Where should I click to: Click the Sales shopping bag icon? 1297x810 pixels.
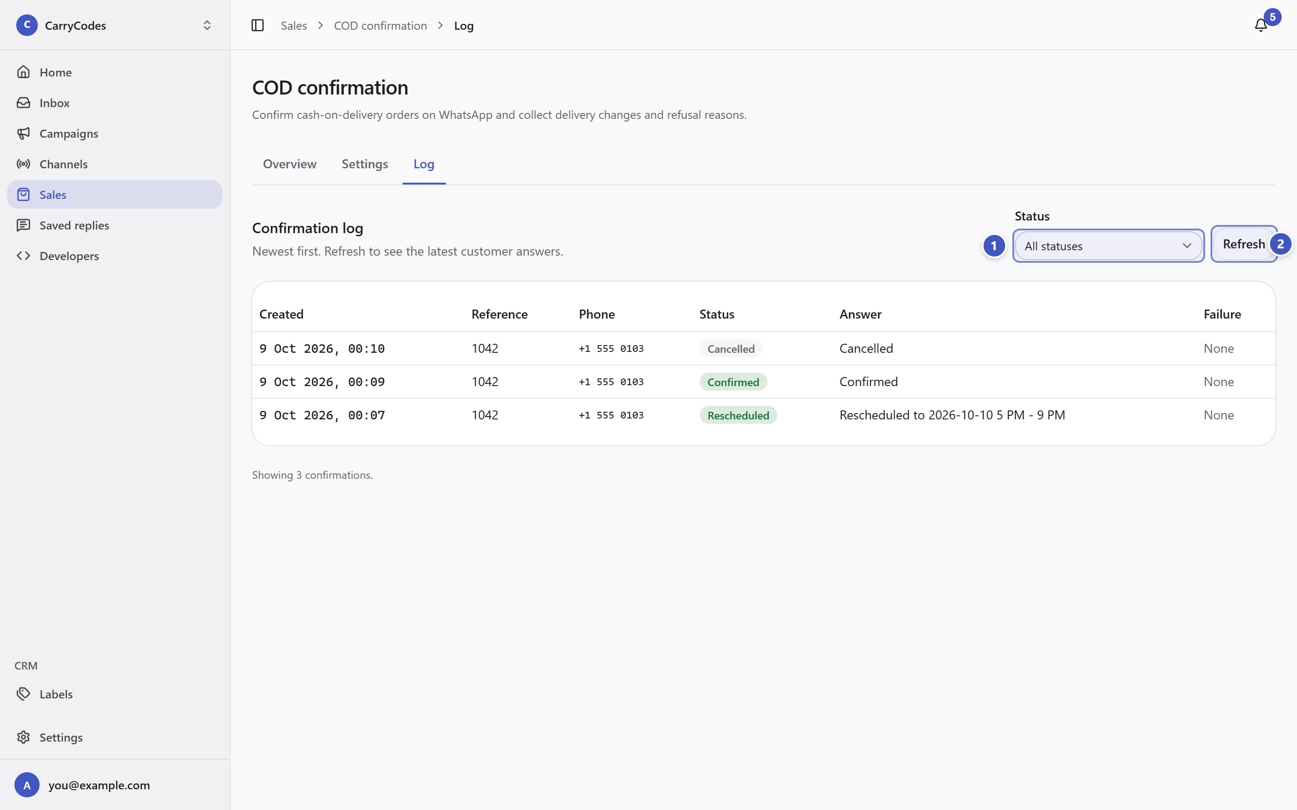23,194
